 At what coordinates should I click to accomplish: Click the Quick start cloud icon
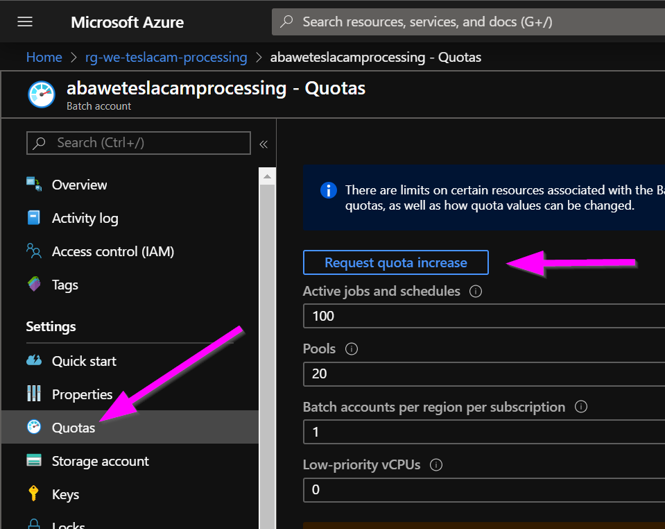point(34,360)
